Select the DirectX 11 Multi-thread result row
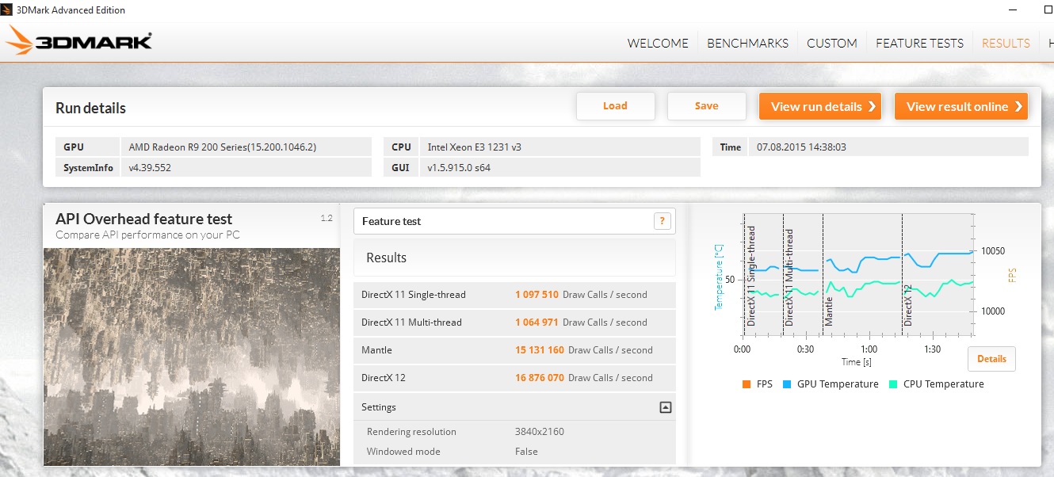This screenshot has width=1054, height=477. 514,322
